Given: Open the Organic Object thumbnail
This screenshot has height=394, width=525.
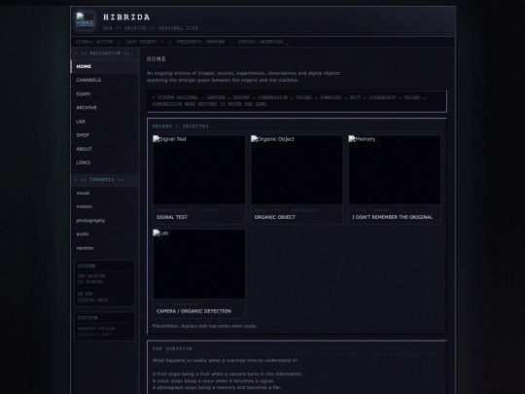Looking at the screenshot, I should (297, 170).
